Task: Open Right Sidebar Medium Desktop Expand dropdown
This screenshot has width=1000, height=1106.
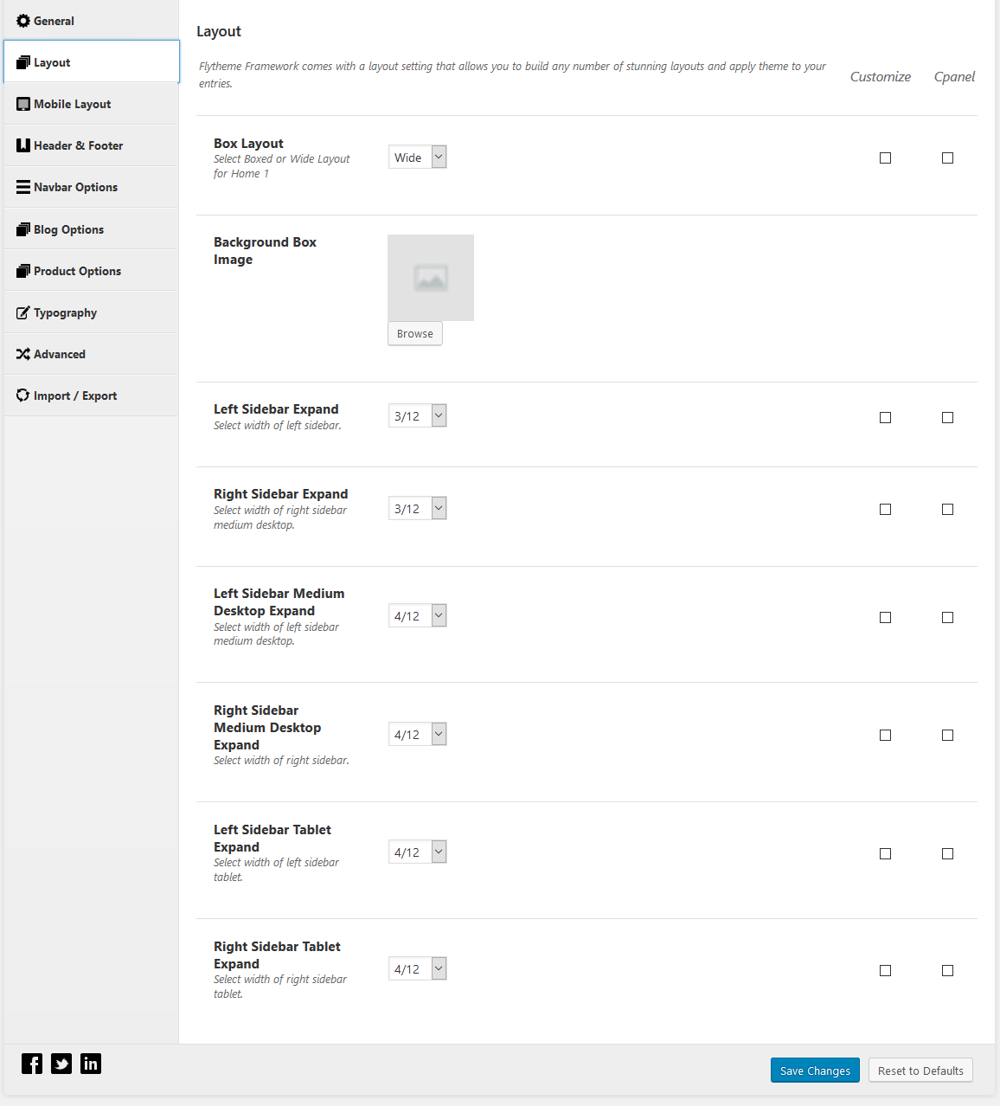Action: pyautogui.click(x=418, y=735)
